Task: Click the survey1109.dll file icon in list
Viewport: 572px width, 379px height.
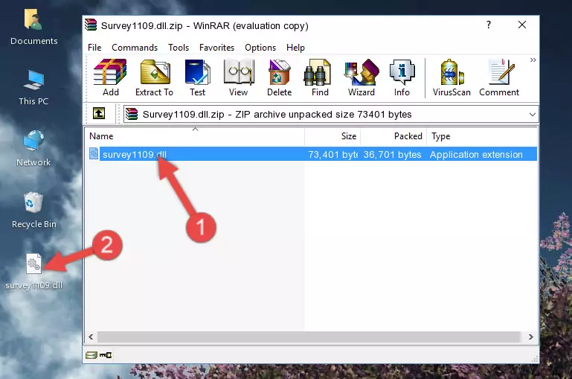Action: 94,153
